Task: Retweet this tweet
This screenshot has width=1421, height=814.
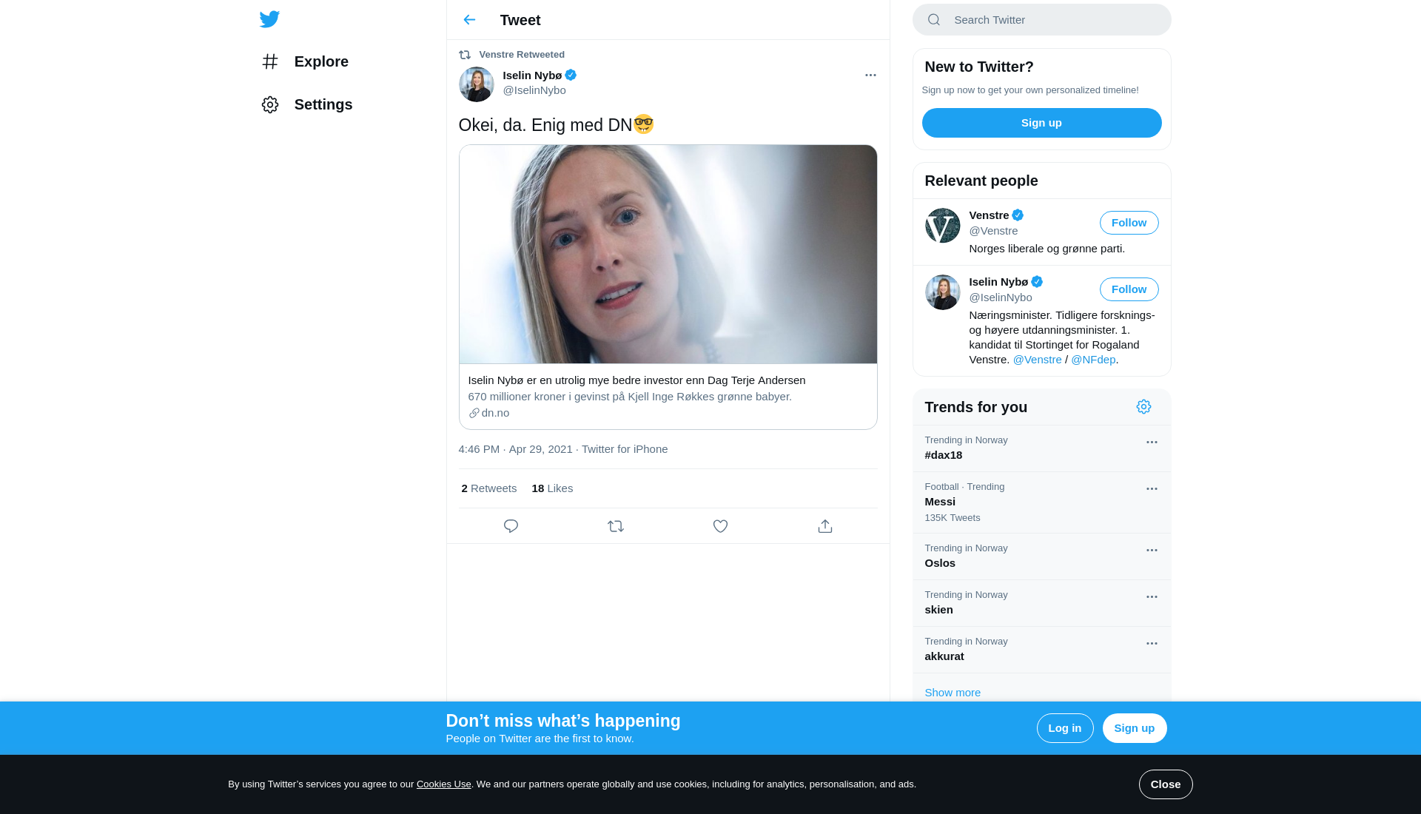Action: (616, 526)
